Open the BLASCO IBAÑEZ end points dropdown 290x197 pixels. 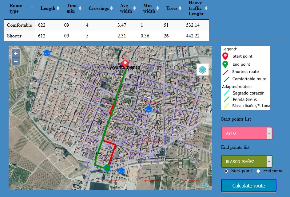pos(247,161)
